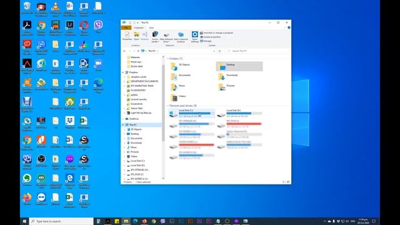Open the Map network drive ribbon button
Viewport: 400px width, 225px height.
[166, 37]
